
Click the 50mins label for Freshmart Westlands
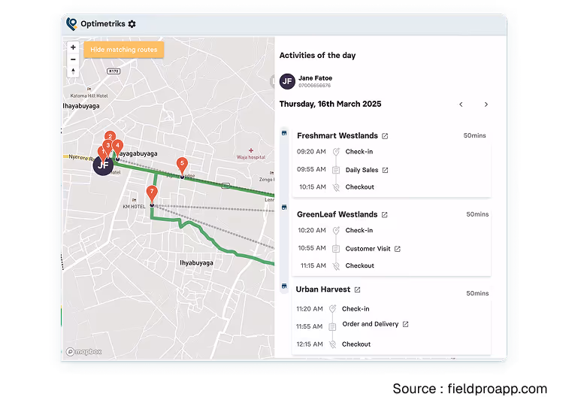point(474,135)
